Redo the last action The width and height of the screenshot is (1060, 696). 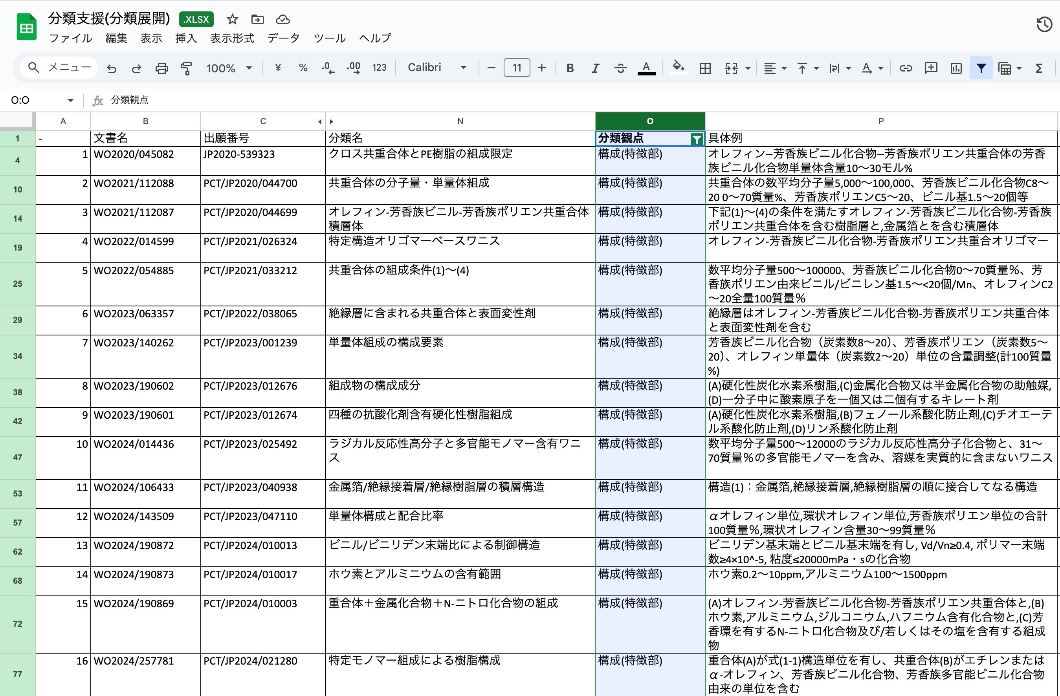click(x=136, y=68)
